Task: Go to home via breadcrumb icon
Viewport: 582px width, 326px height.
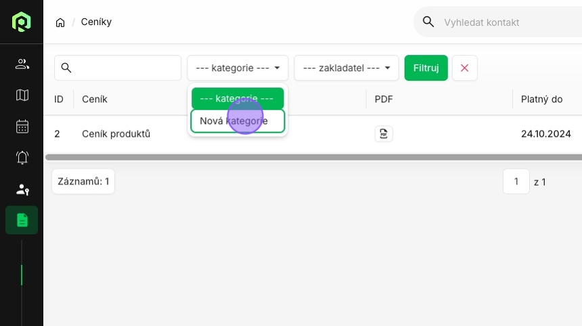Action: [x=60, y=22]
